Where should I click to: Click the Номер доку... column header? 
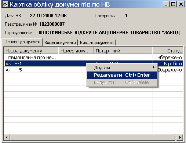point(76,51)
